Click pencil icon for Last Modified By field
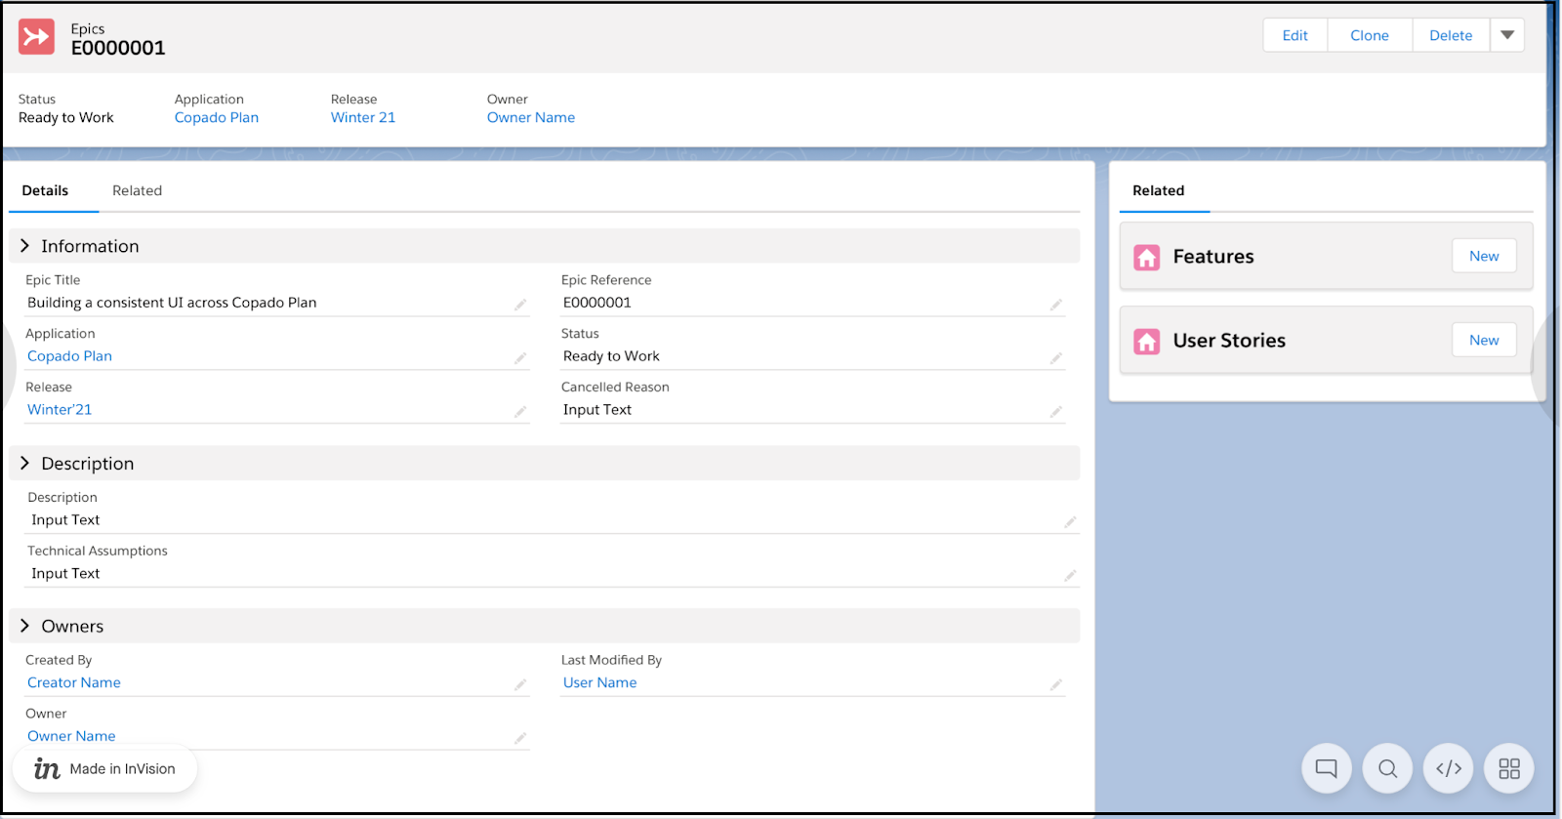Image resolution: width=1562 pixels, height=819 pixels. (1055, 684)
